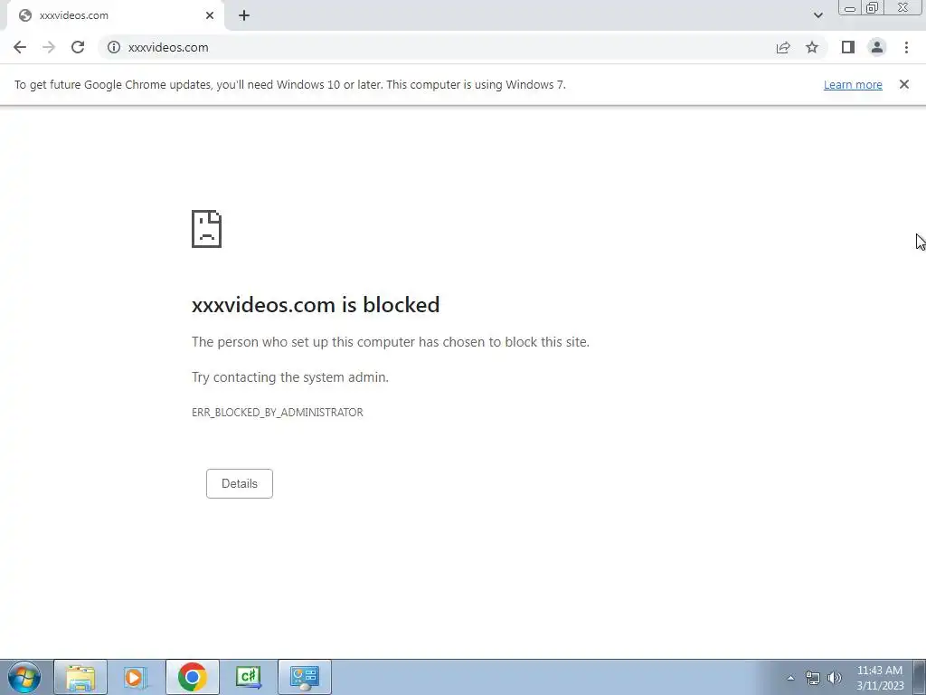Click the Chrome taskbar icon

point(192,677)
